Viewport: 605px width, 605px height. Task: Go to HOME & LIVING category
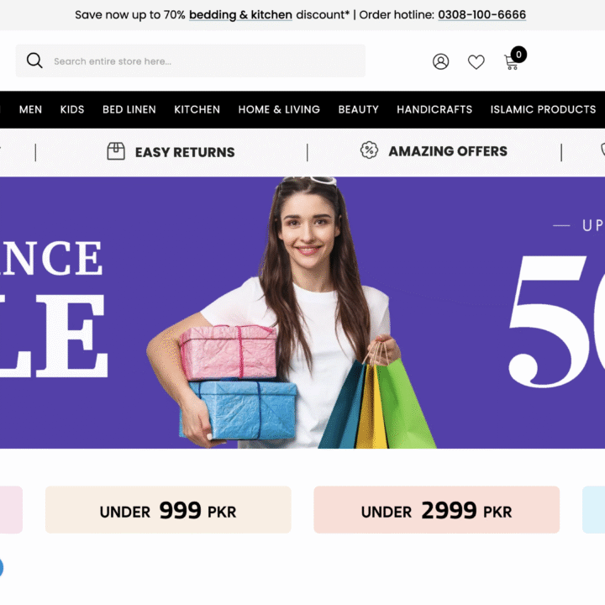pos(279,109)
